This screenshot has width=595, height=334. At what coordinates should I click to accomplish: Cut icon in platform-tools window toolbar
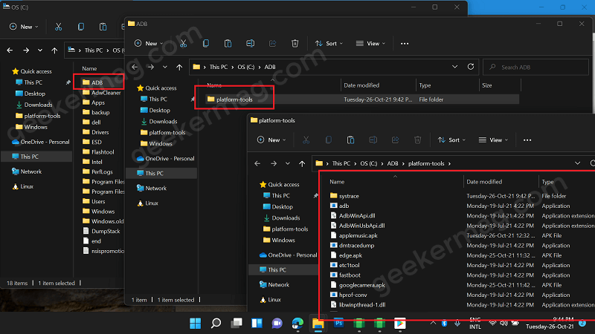coord(306,140)
